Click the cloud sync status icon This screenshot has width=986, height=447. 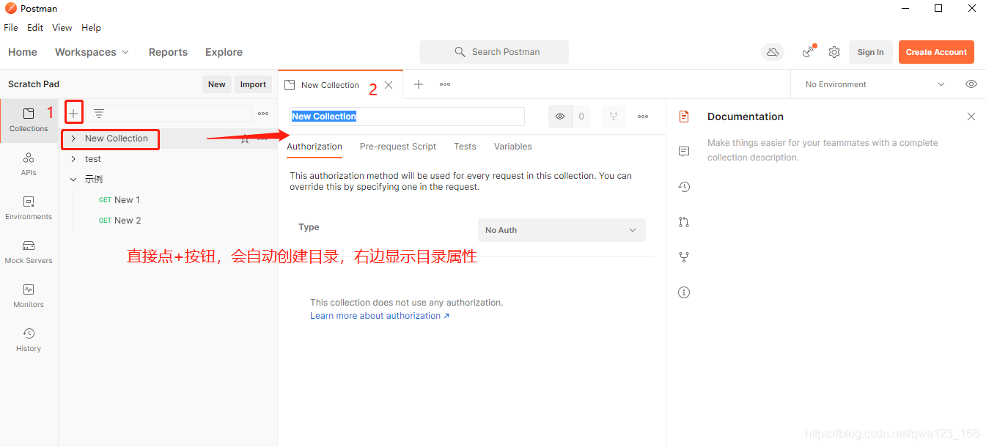(x=772, y=52)
